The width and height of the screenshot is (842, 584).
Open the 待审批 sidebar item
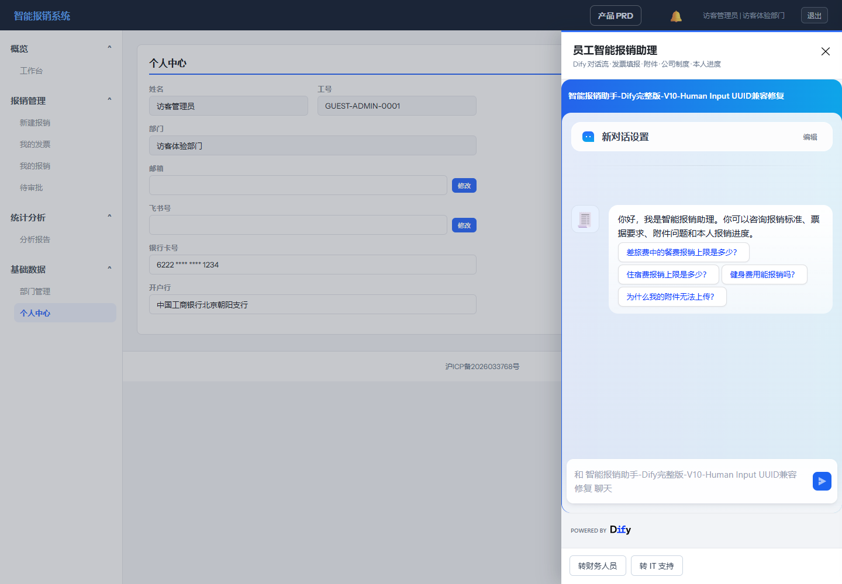[65, 187]
